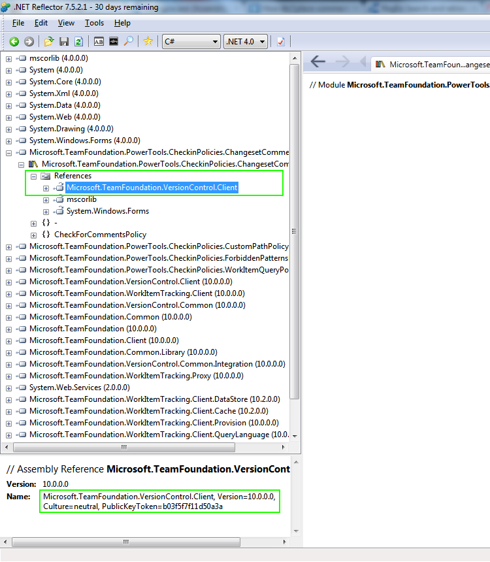490x562 pixels.
Task: Expand the mscorlib (4.0.0.0) node
Action: pos(8,59)
